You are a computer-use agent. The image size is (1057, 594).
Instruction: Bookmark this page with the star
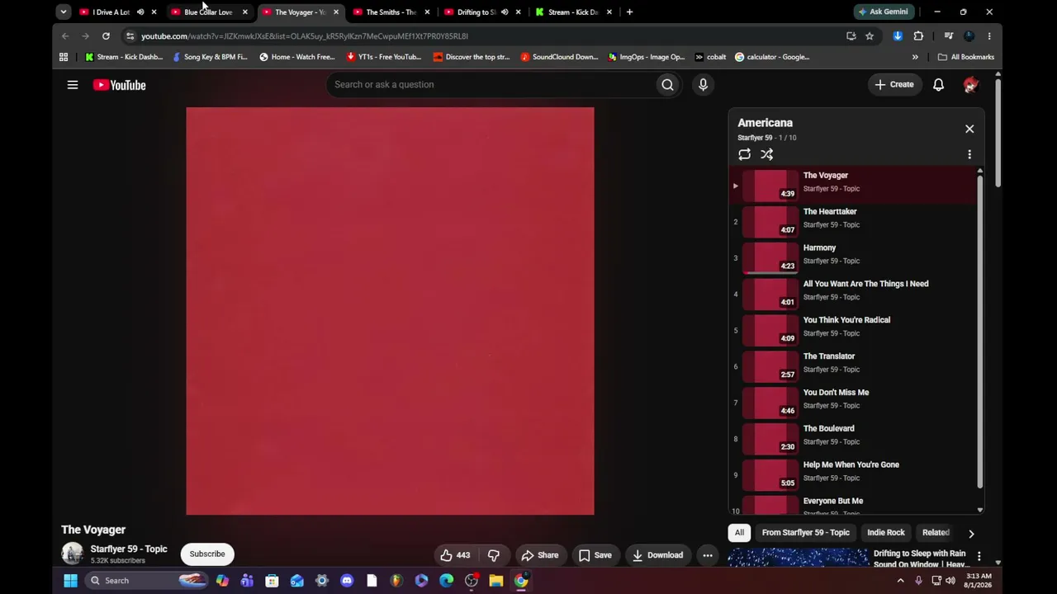(x=870, y=36)
